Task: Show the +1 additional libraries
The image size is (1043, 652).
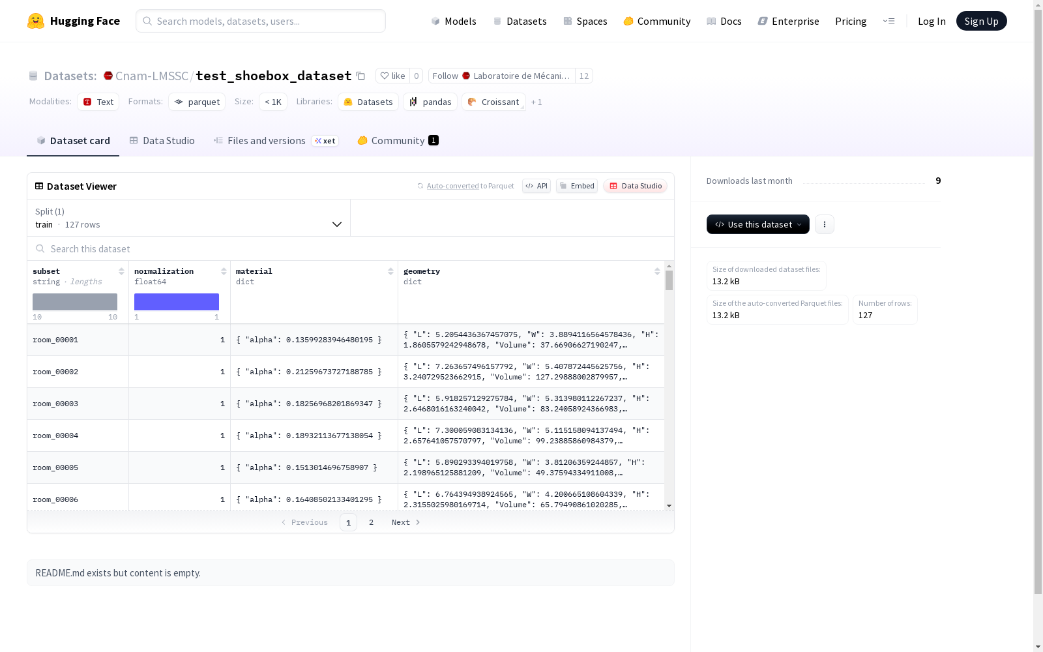Action: (536, 102)
